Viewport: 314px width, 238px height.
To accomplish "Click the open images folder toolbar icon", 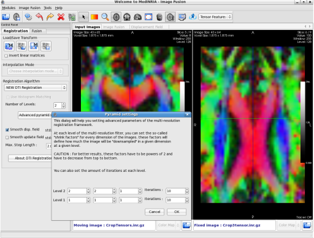I will tap(6, 17).
